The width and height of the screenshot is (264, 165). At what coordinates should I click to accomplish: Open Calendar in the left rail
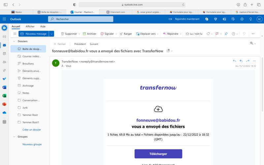(5, 53)
